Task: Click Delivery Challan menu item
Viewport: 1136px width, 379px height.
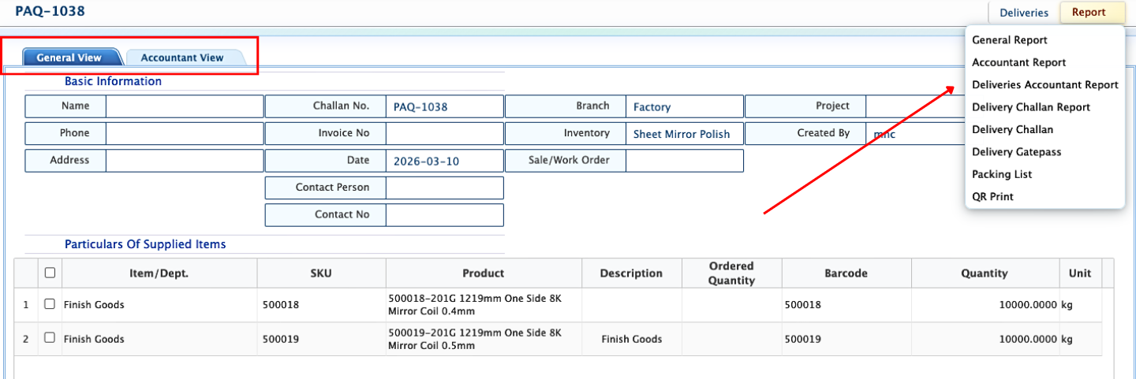Action: (1012, 129)
